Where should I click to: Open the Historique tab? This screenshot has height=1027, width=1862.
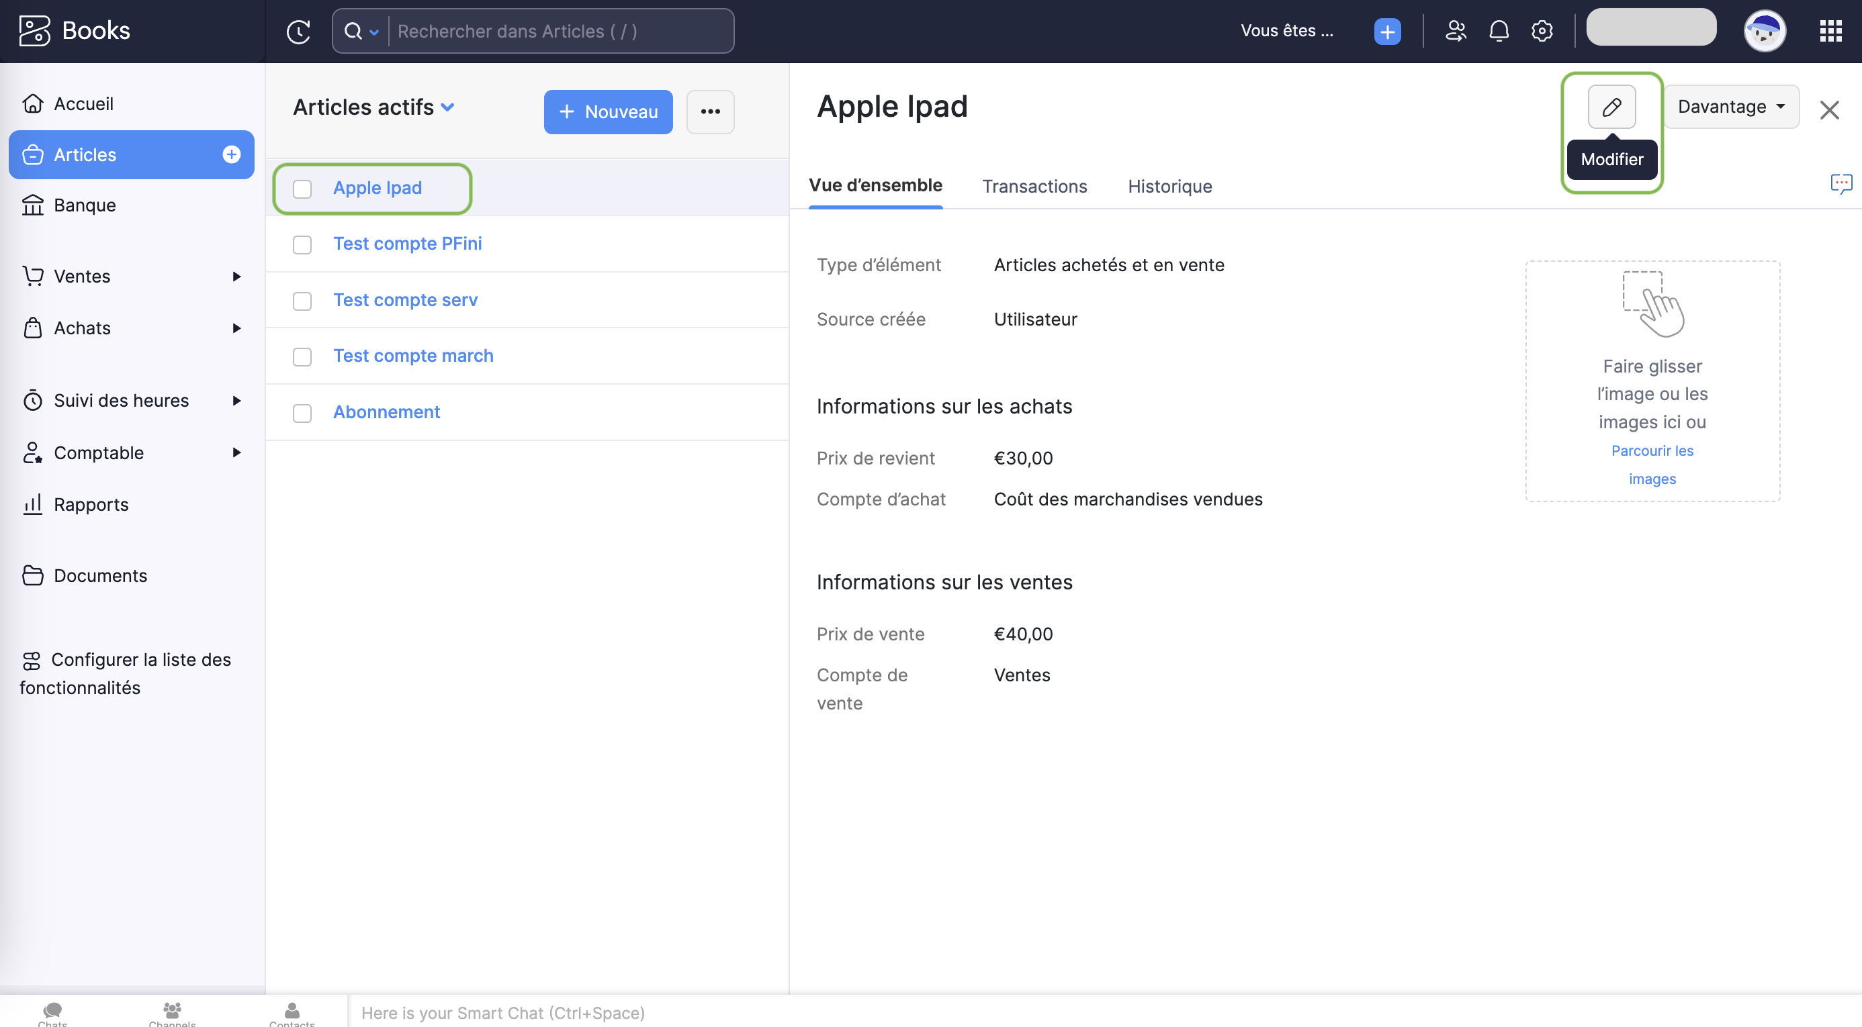click(1169, 187)
